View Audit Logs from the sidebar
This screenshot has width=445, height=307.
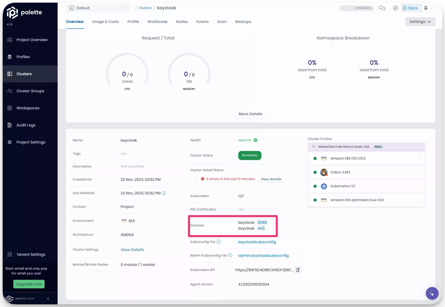(x=26, y=125)
